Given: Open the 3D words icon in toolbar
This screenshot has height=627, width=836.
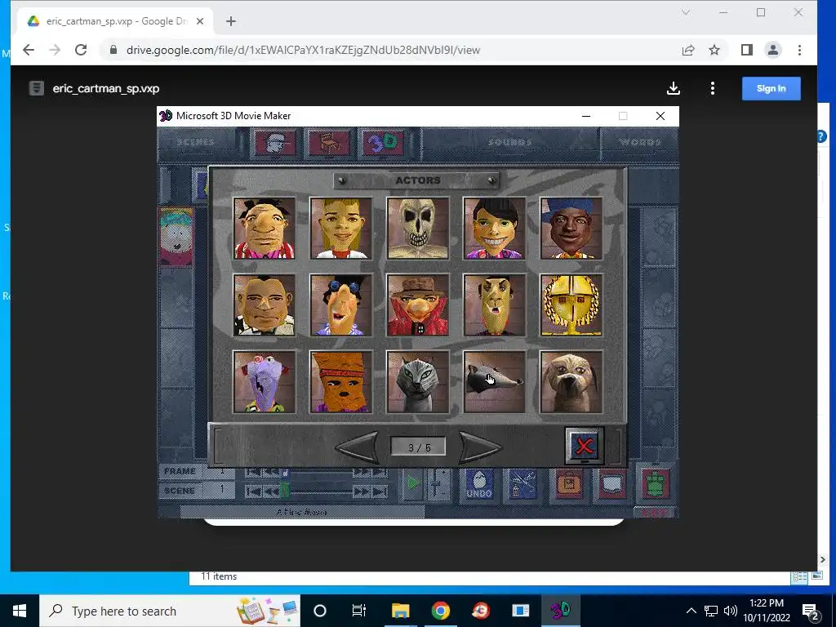Looking at the screenshot, I should [x=383, y=143].
